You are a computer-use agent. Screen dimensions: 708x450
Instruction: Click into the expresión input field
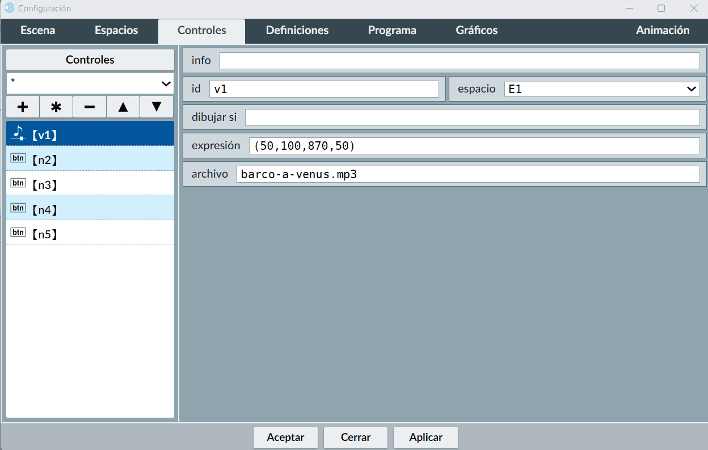[474, 146]
